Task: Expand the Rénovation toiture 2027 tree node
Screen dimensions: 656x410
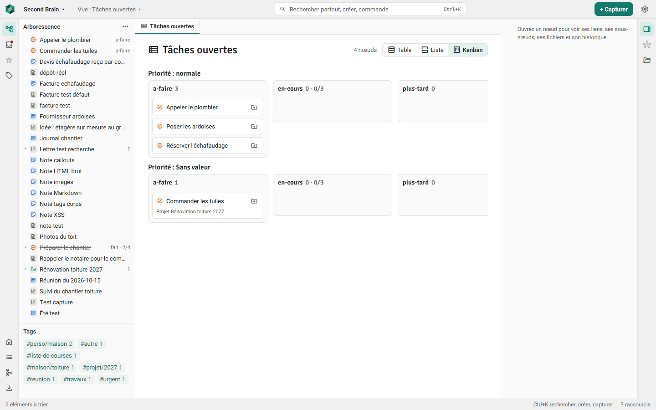Action: [26, 269]
